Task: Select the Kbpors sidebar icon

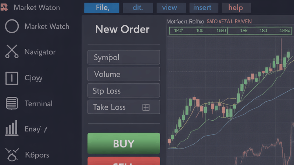Action: coord(12,155)
